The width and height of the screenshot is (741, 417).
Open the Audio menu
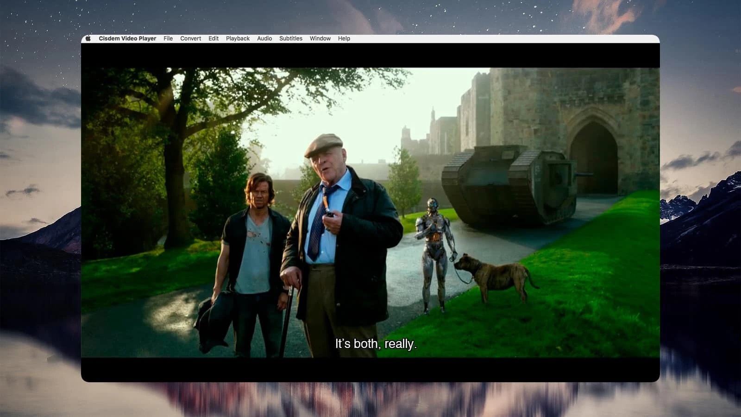[264, 38]
